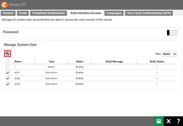Go to Predefined Destinations tab
The image size is (183, 126).
[x=49, y=13]
